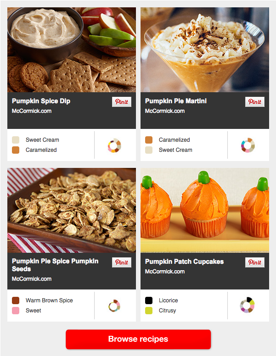The height and width of the screenshot is (356, 276).
Task: Click the orange pumpkin cupcakes photo
Action: pos(205,210)
